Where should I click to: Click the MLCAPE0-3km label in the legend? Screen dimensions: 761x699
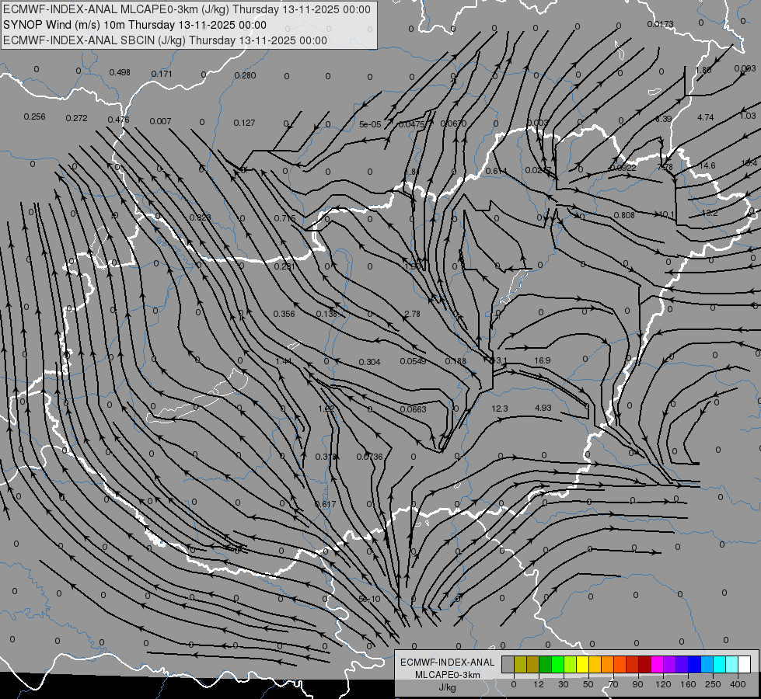point(448,675)
